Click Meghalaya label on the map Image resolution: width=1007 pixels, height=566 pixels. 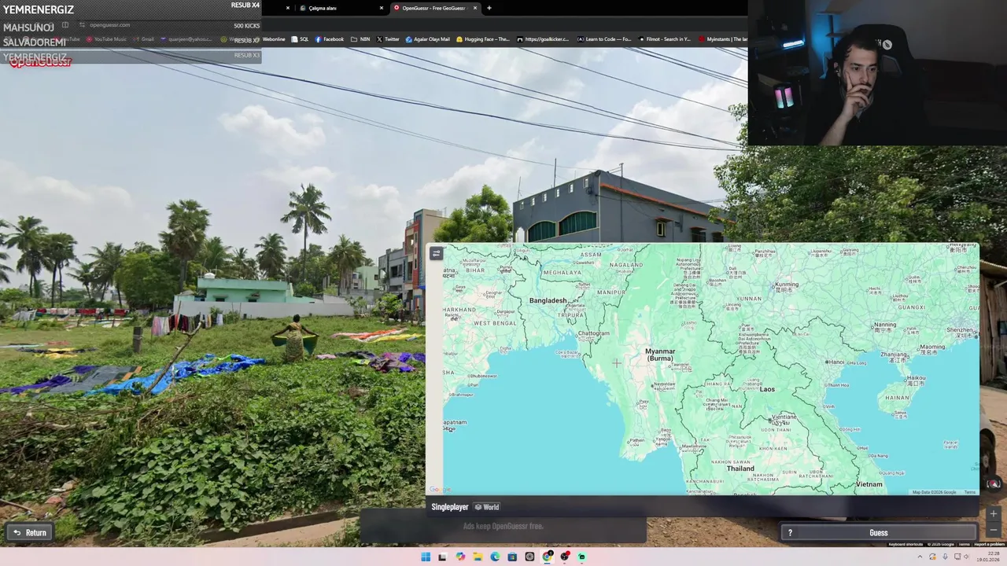coord(562,273)
